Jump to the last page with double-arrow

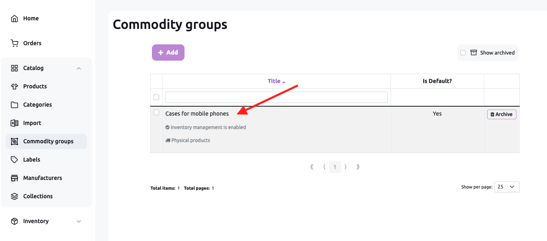pos(358,167)
